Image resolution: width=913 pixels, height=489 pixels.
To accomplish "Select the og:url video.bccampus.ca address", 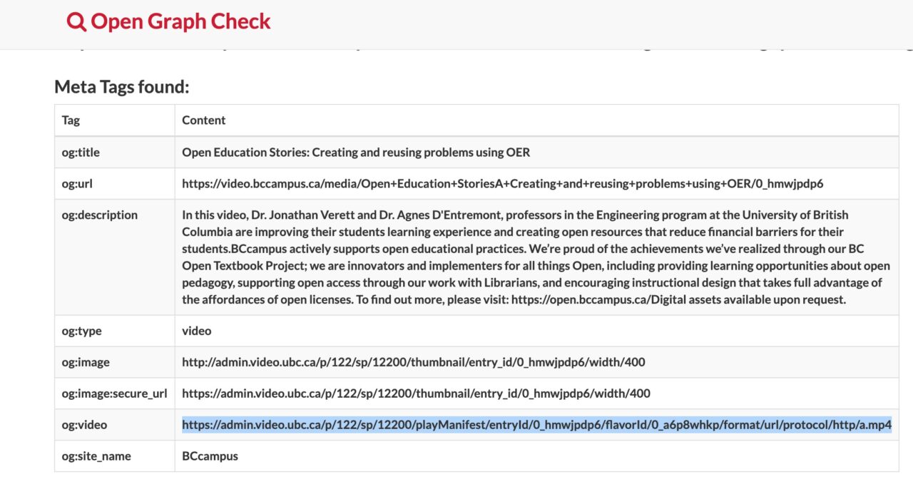I will coord(503,183).
